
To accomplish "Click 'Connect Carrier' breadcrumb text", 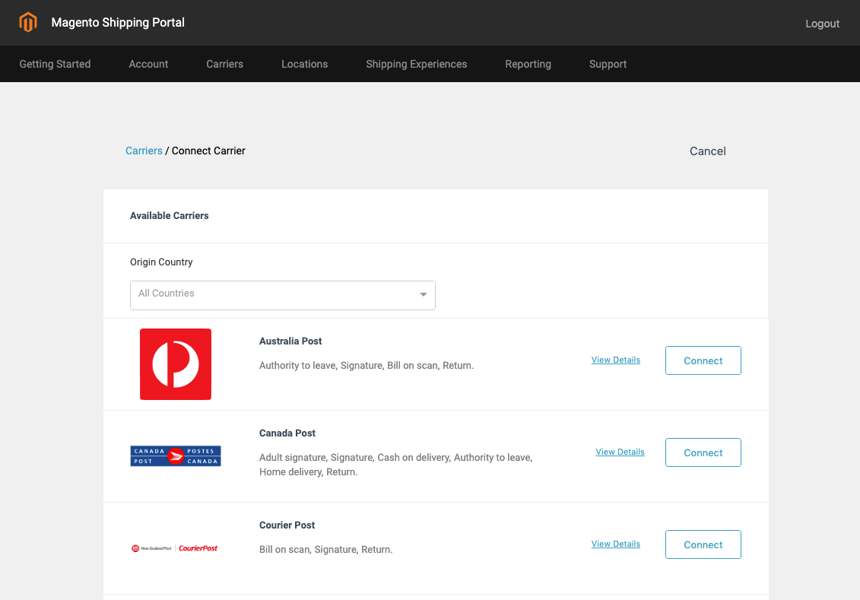I will [208, 151].
